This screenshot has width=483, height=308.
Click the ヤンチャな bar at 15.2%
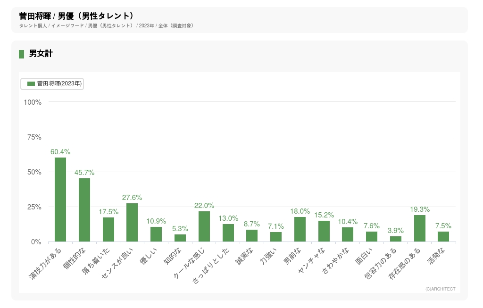pos(324,231)
